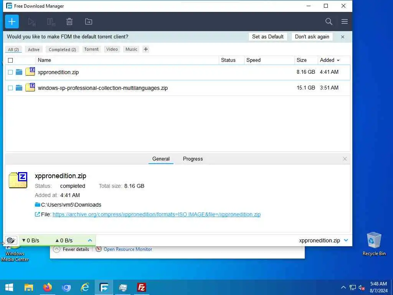The height and width of the screenshot is (295, 393).
Task: Open Recycle Bin on the desktop
Action: click(x=374, y=244)
